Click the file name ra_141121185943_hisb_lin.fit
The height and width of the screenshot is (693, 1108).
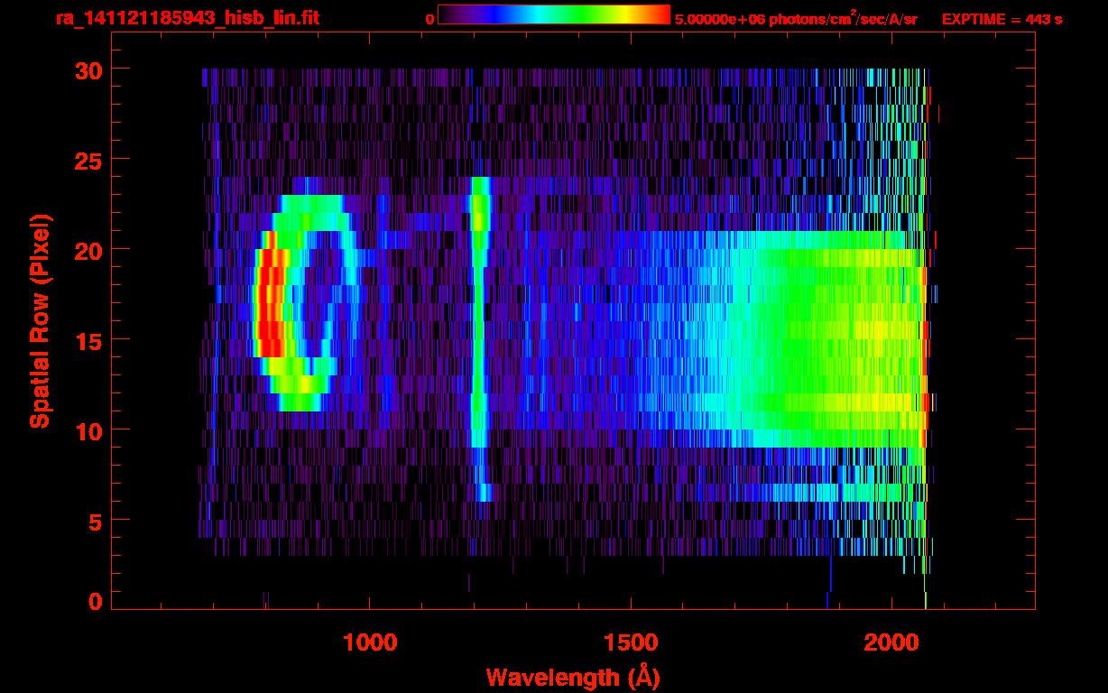pyautogui.click(x=187, y=18)
